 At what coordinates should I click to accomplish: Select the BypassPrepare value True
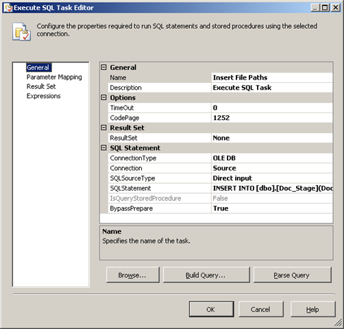272,208
